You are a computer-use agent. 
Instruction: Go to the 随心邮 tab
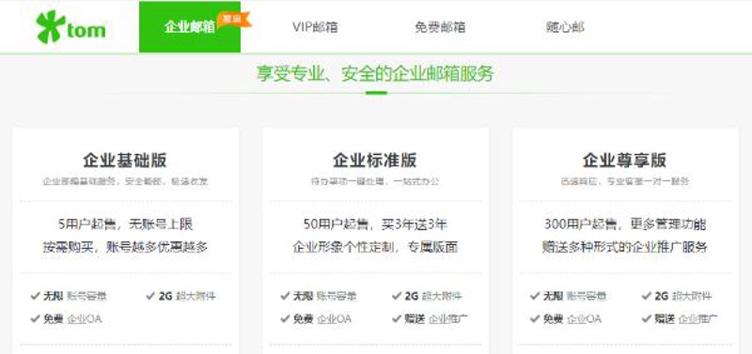point(565,27)
